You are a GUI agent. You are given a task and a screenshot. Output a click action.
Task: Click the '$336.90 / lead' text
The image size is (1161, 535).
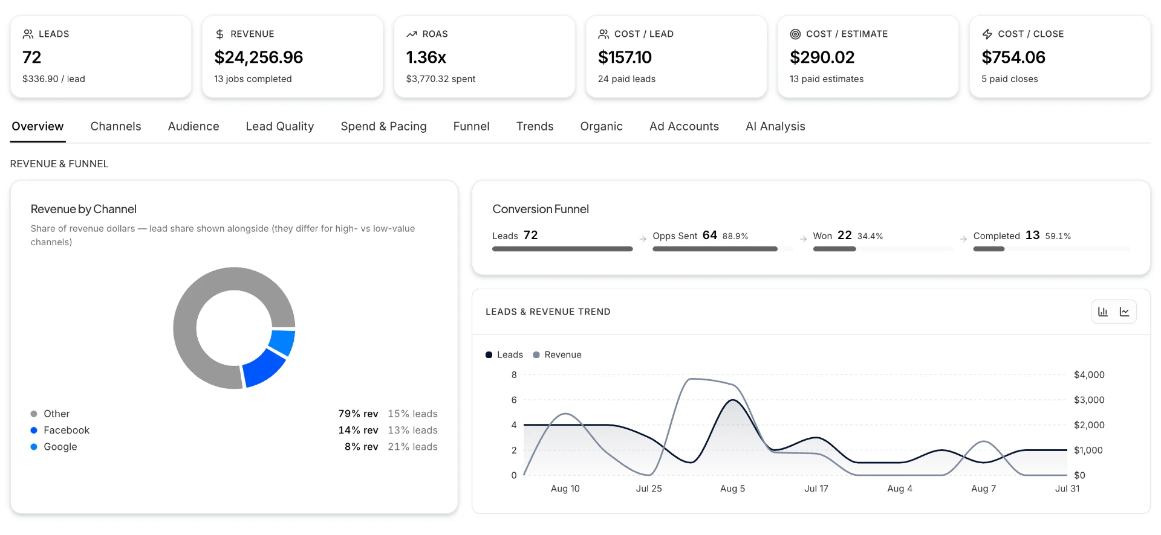[x=54, y=79]
